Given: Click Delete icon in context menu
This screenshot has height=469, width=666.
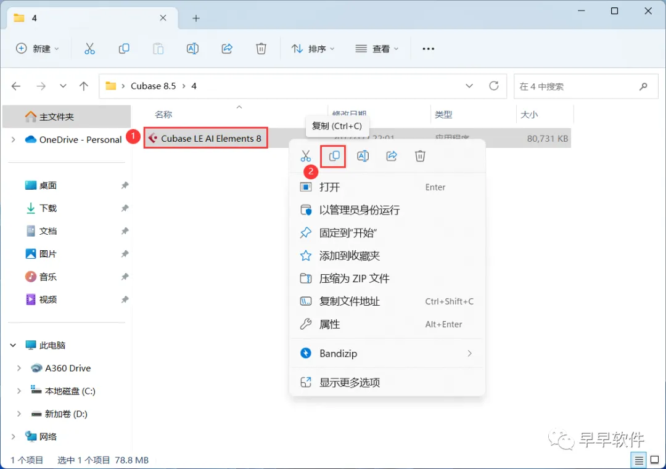Looking at the screenshot, I should pos(420,156).
